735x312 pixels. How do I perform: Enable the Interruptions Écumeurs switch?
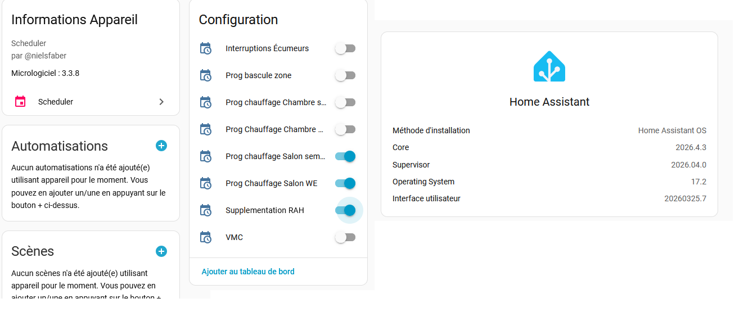tap(345, 48)
